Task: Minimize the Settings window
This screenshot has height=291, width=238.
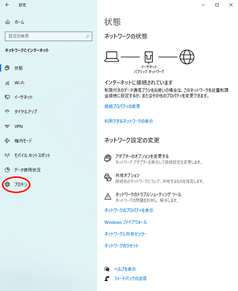Action: coord(203,5)
